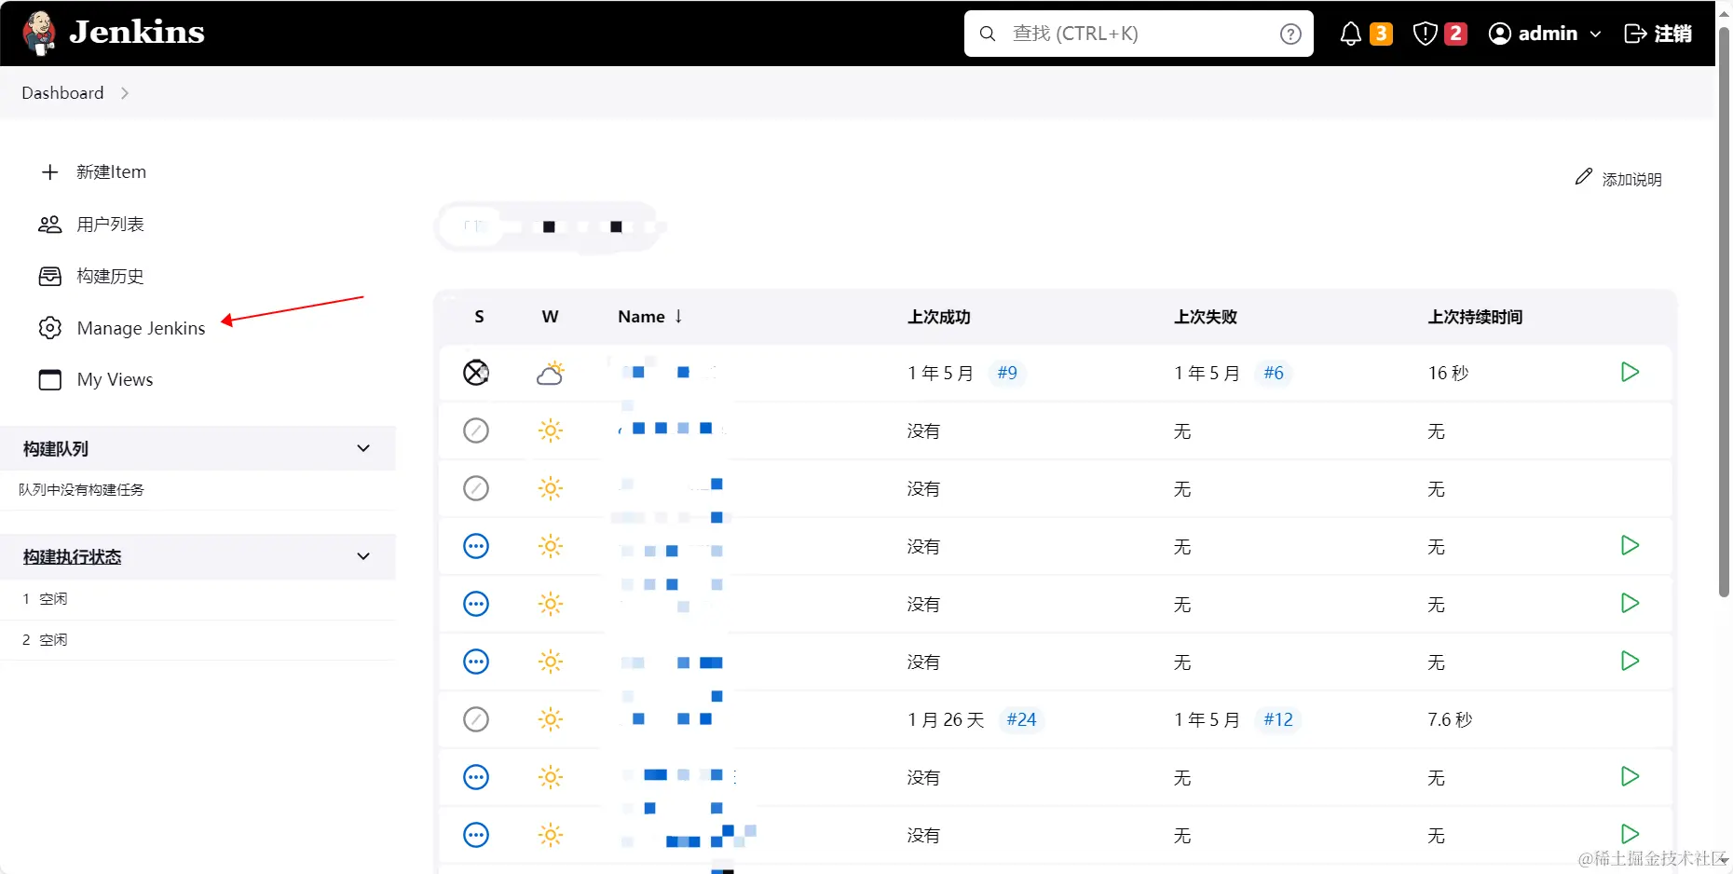Viewport: 1733px width, 874px height.
Task: Sort by the 上次成功 column header
Action: point(939,317)
